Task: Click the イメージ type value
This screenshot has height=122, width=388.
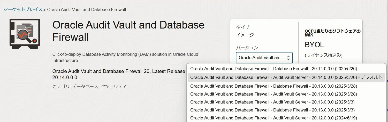Action: [245, 35]
